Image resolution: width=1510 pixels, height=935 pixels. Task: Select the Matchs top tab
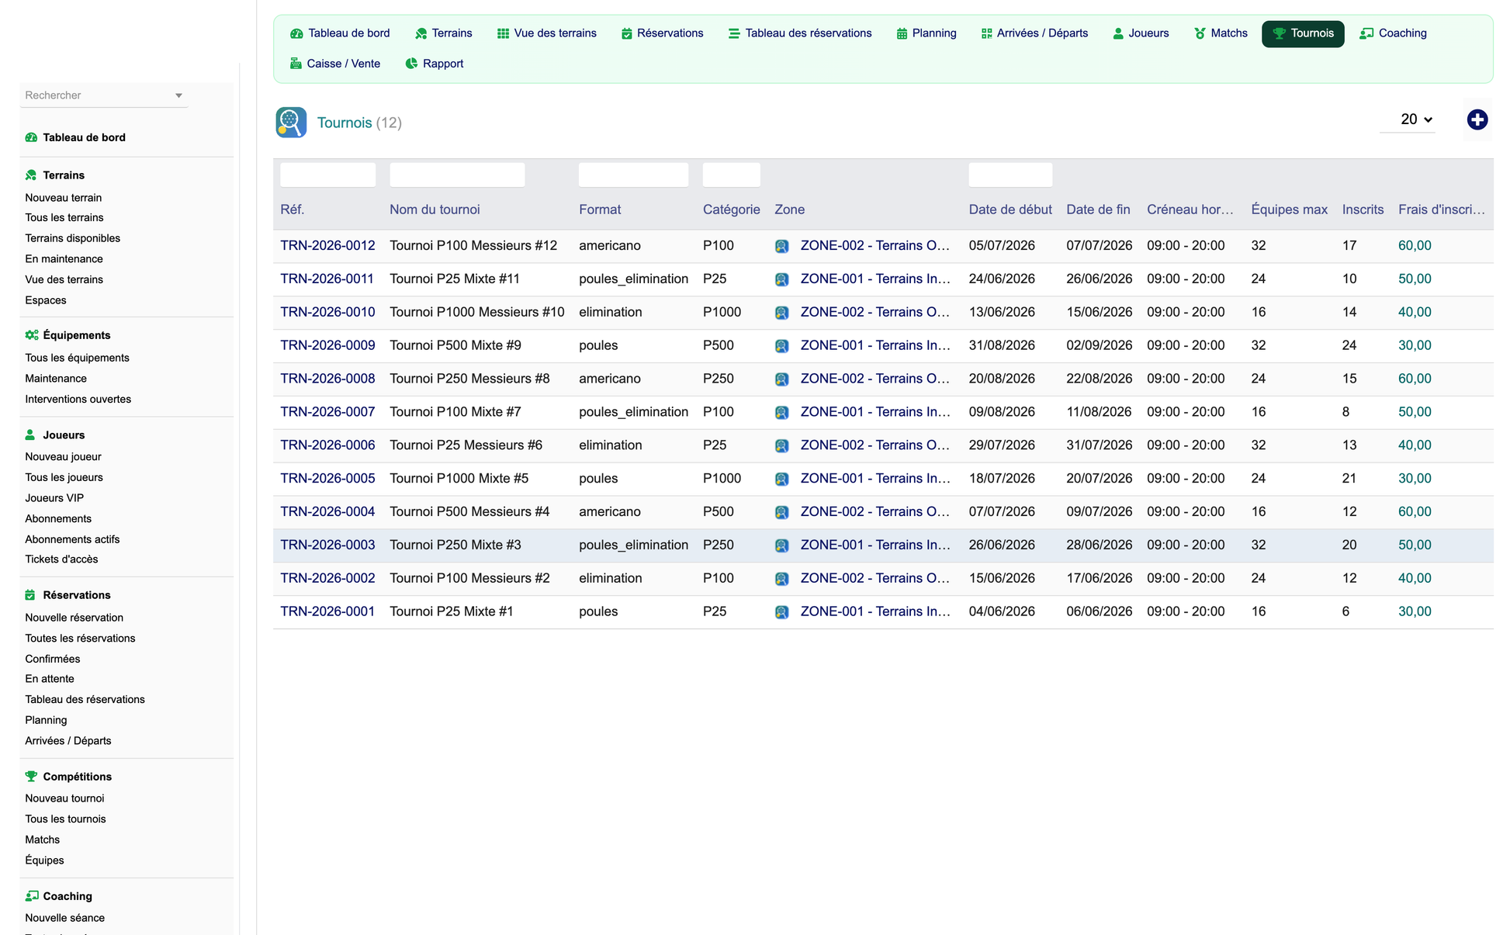[1221, 33]
